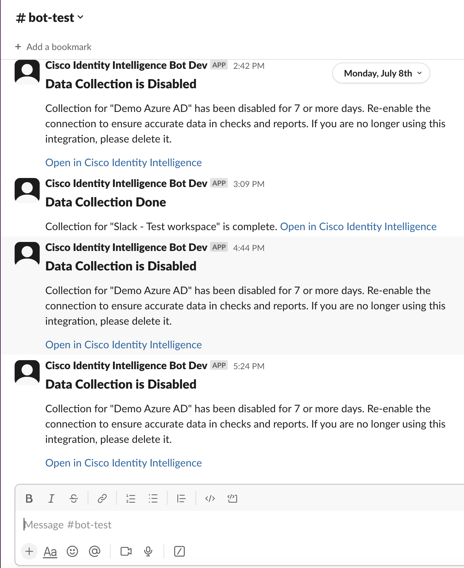Screen dimensions: 464x568
Task: Toggle strikethrough formatting
Action: coord(74,498)
